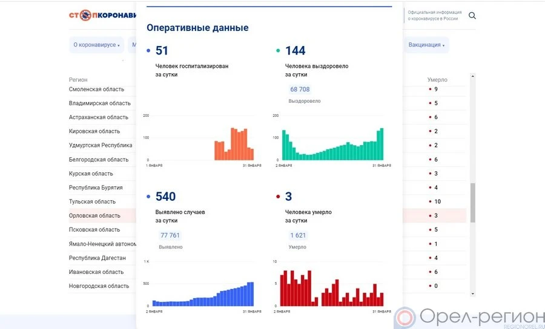Open the О коронавирусе dropdown menu
This screenshot has height=329, width=545.
(96, 45)
